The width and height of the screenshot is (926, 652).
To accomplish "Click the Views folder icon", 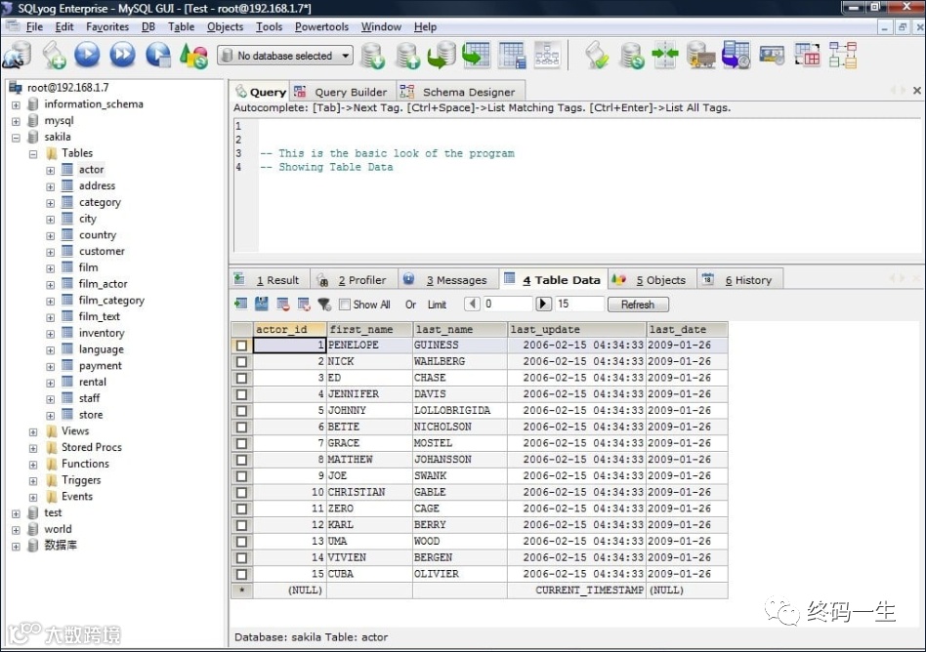I will pos(52,431).
